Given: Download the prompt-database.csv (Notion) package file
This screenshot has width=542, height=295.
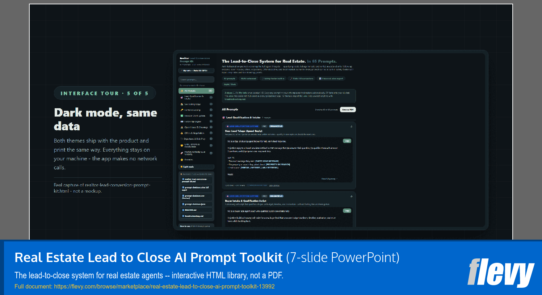Looking at the screenshot, I should (196, 197).
